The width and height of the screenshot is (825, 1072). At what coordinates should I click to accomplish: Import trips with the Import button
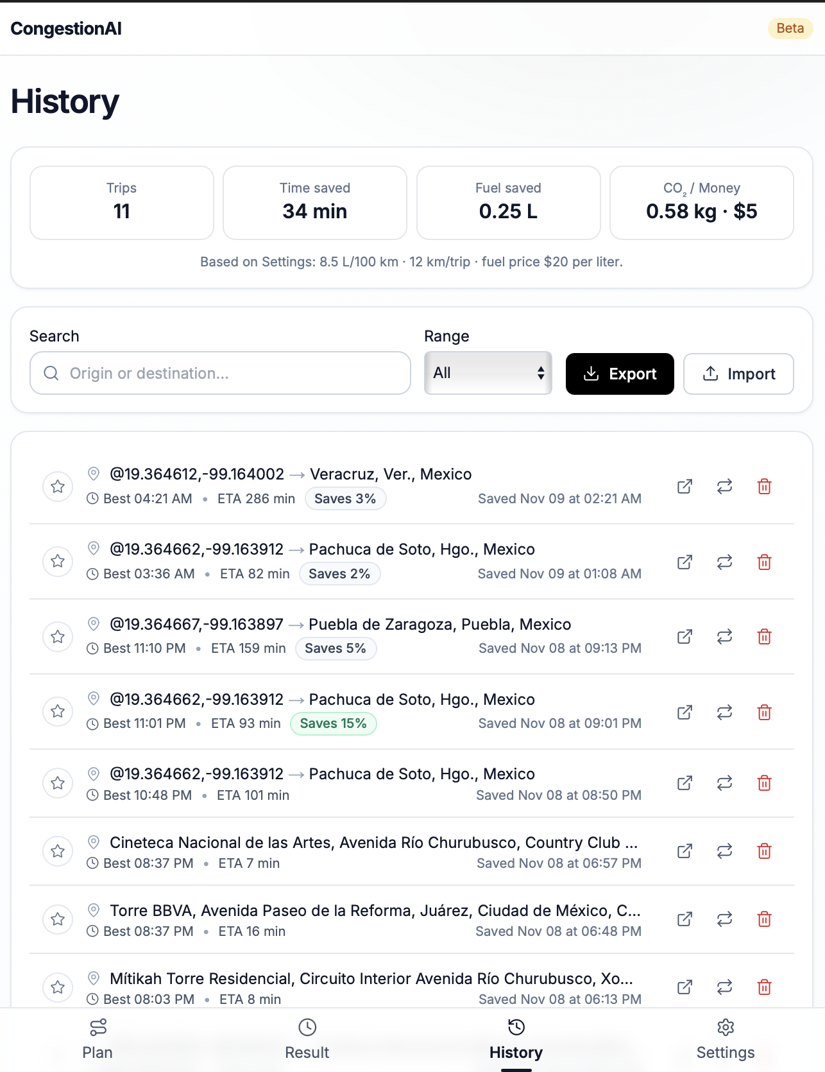(738, 374)
